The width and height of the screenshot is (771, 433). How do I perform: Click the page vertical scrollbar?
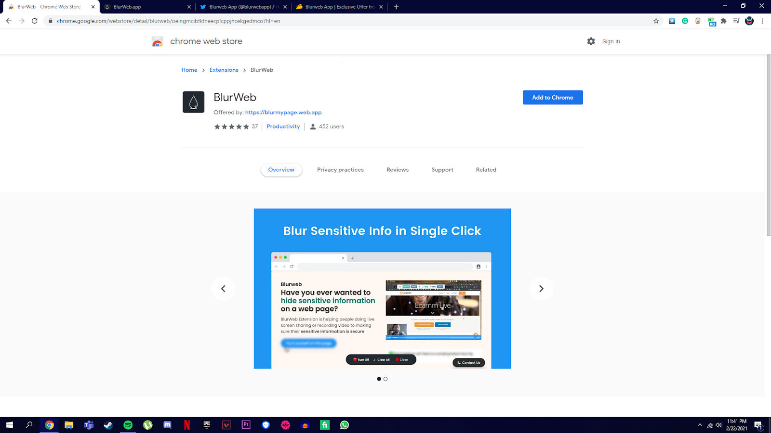[768, 145]
